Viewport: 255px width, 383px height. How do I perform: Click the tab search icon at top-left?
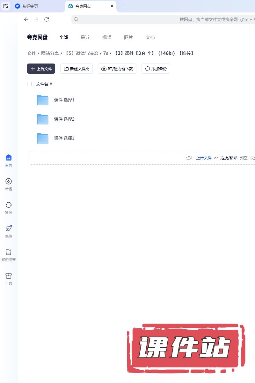[x=6, y=6]
